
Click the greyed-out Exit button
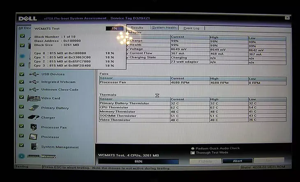click(x=269, y=160)
